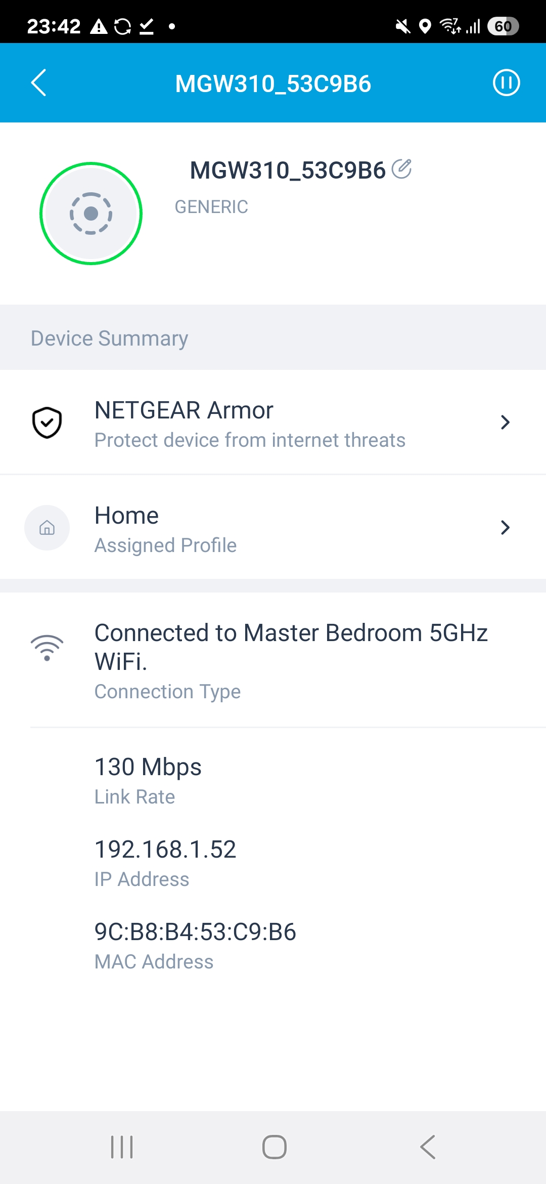Tap the WiFi connection icon
The height and width of the screenshot is (1184, 546).
(47, 648)
